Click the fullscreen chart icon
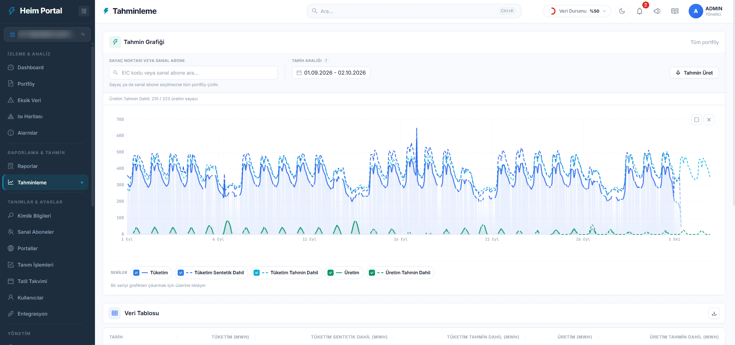The height and width of the screenshot is (345, 735). coord(697,120)
